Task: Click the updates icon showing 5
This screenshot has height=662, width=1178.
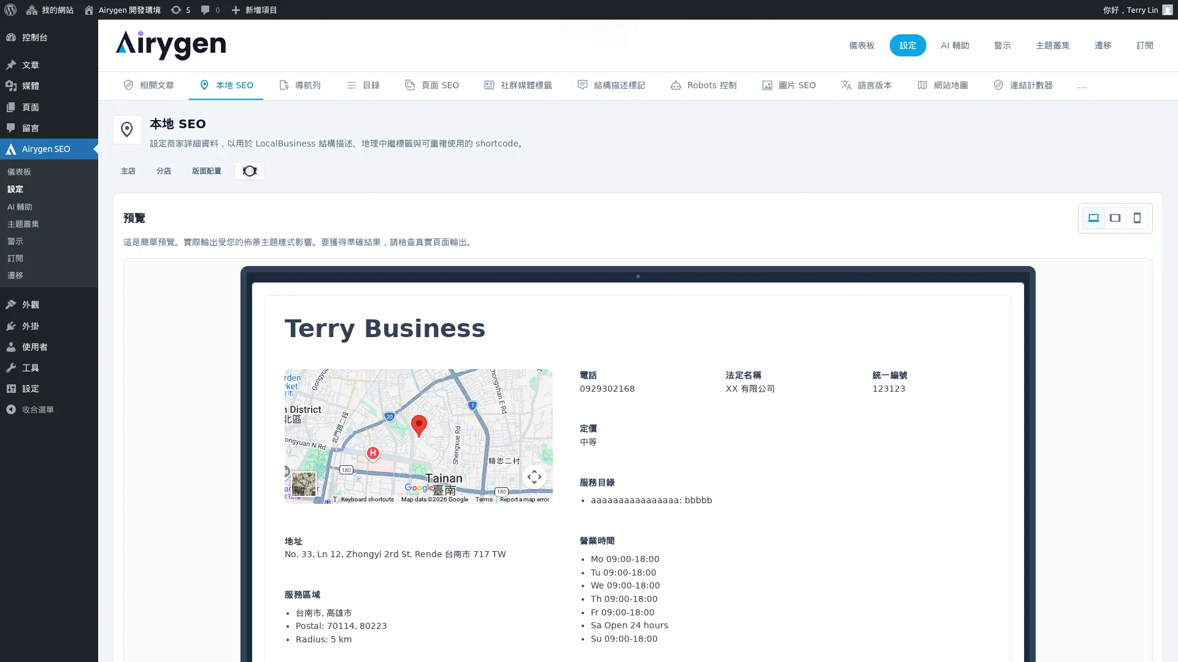Action: click(x=180, y=10)
